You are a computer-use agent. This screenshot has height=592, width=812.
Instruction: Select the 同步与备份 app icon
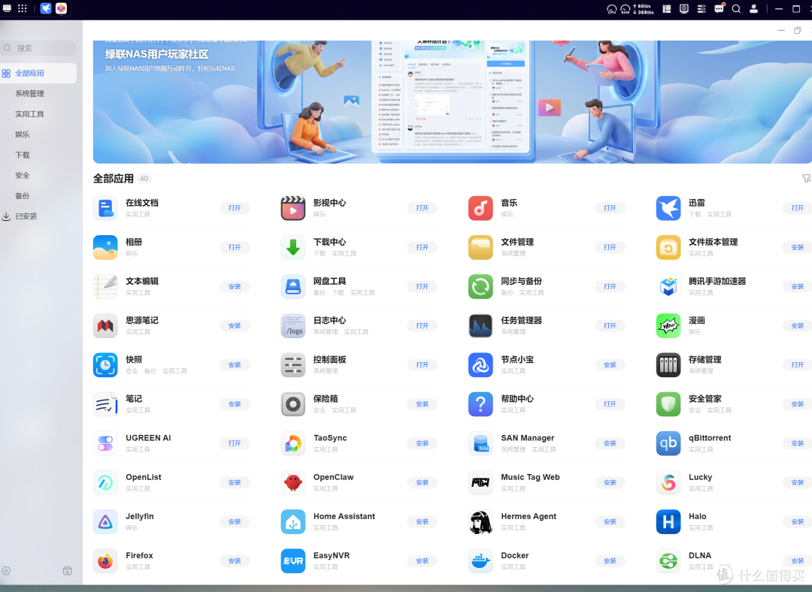click(480, 287)
